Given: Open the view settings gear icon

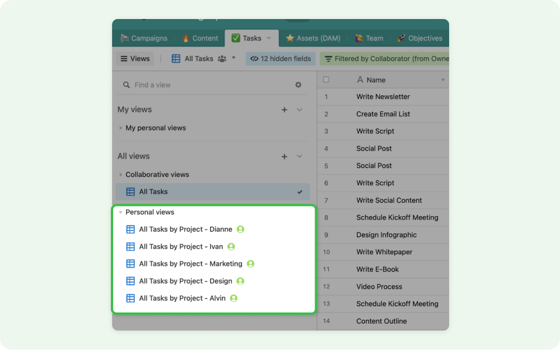Looking at the screenshot, I should click(x=298, y=84).
